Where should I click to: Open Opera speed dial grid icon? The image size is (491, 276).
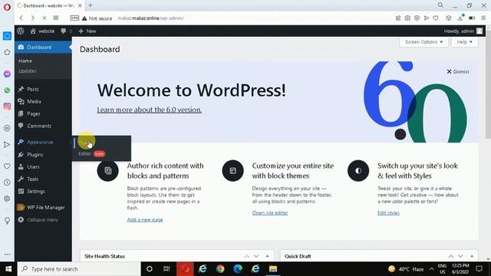(x=56, y=18)
